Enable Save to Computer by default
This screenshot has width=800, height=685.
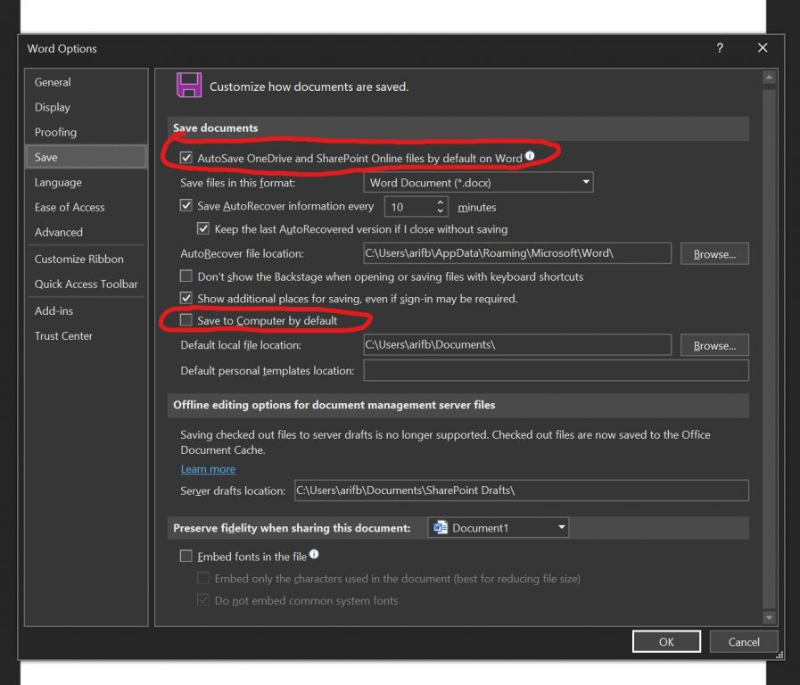click(186, 320)
